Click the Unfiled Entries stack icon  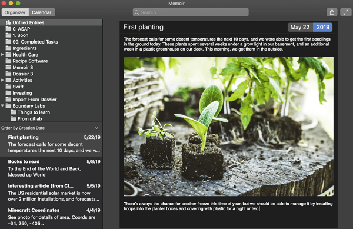pyautogui.click(x=8, y=22)
